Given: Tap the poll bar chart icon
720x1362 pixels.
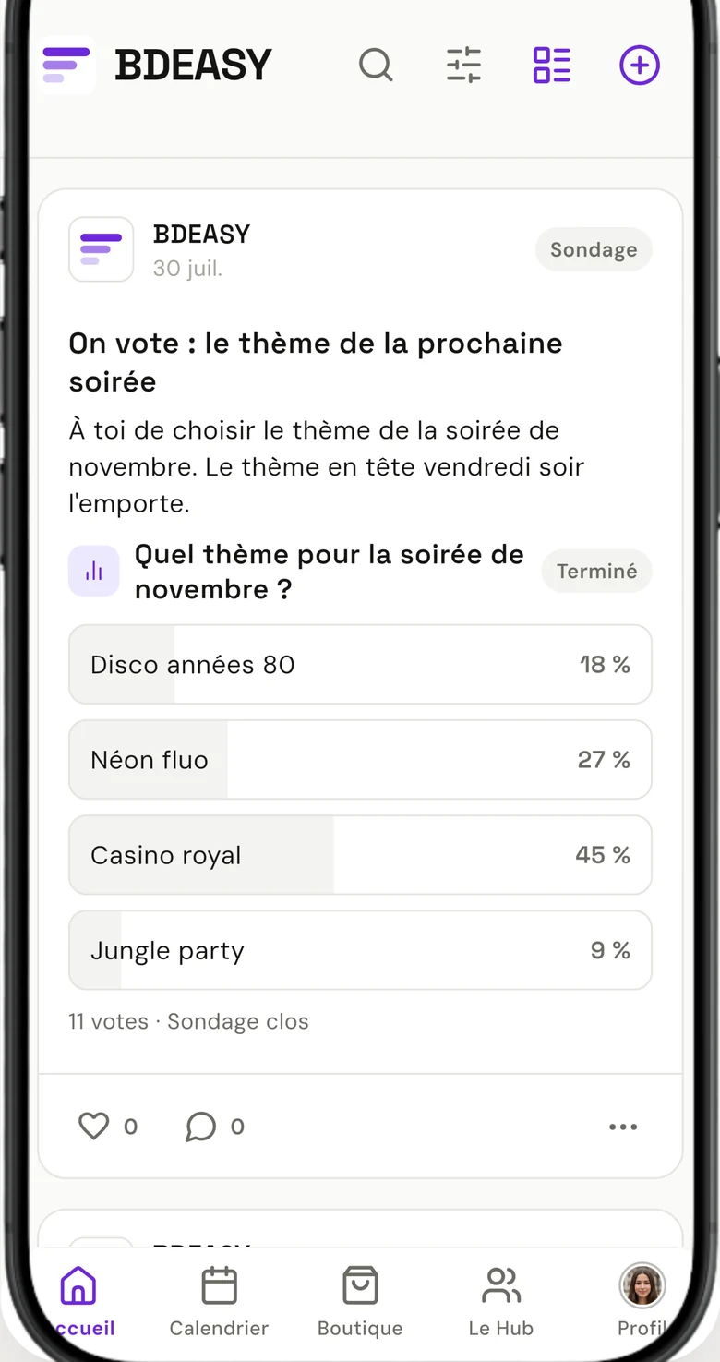Looking at the screenshot, I should (94, 571).
